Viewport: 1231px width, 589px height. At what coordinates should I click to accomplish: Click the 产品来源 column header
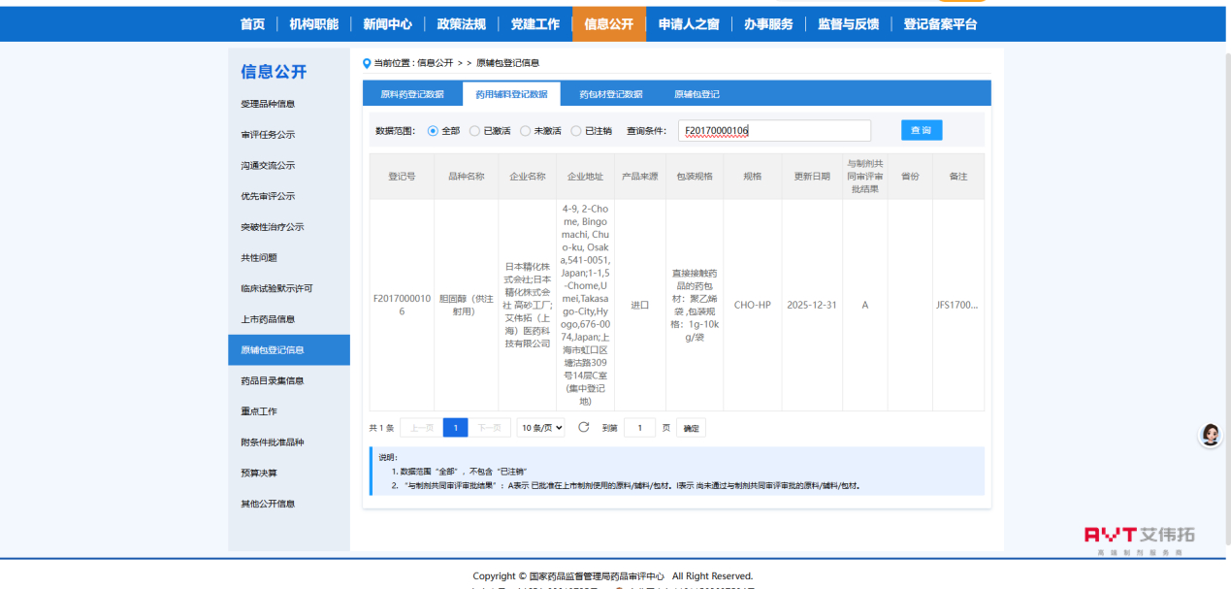pos(639,177)
